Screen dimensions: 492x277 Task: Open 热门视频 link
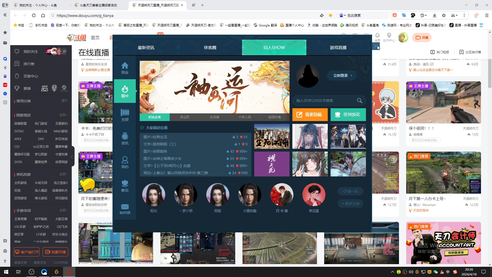click(x=440, y=52)
